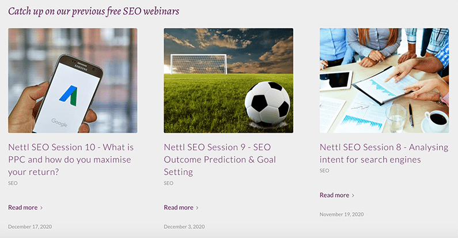Open the Session 8 business charts thumbnail

click(384, 81)
